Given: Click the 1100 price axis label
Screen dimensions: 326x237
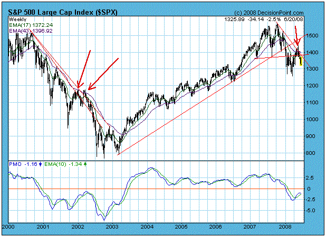Looking at the screenshot, I should point(312,103).
